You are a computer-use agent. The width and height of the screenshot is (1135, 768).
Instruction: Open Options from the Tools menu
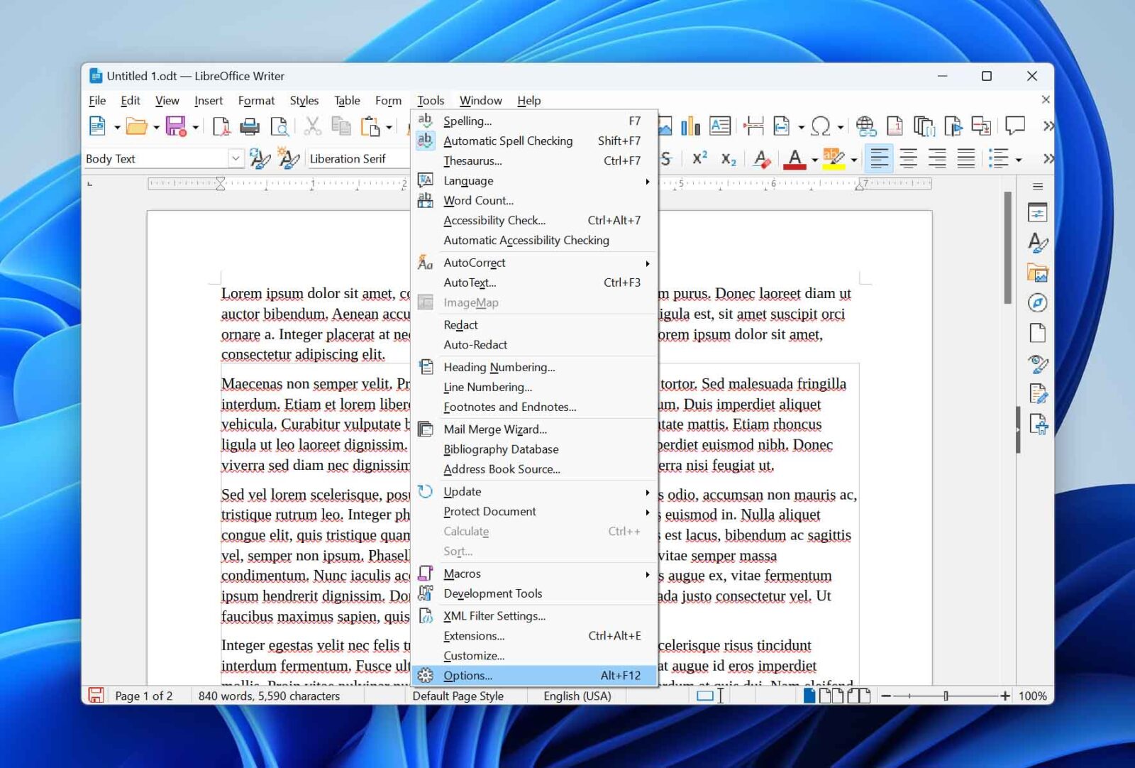(x=469, y=675)
